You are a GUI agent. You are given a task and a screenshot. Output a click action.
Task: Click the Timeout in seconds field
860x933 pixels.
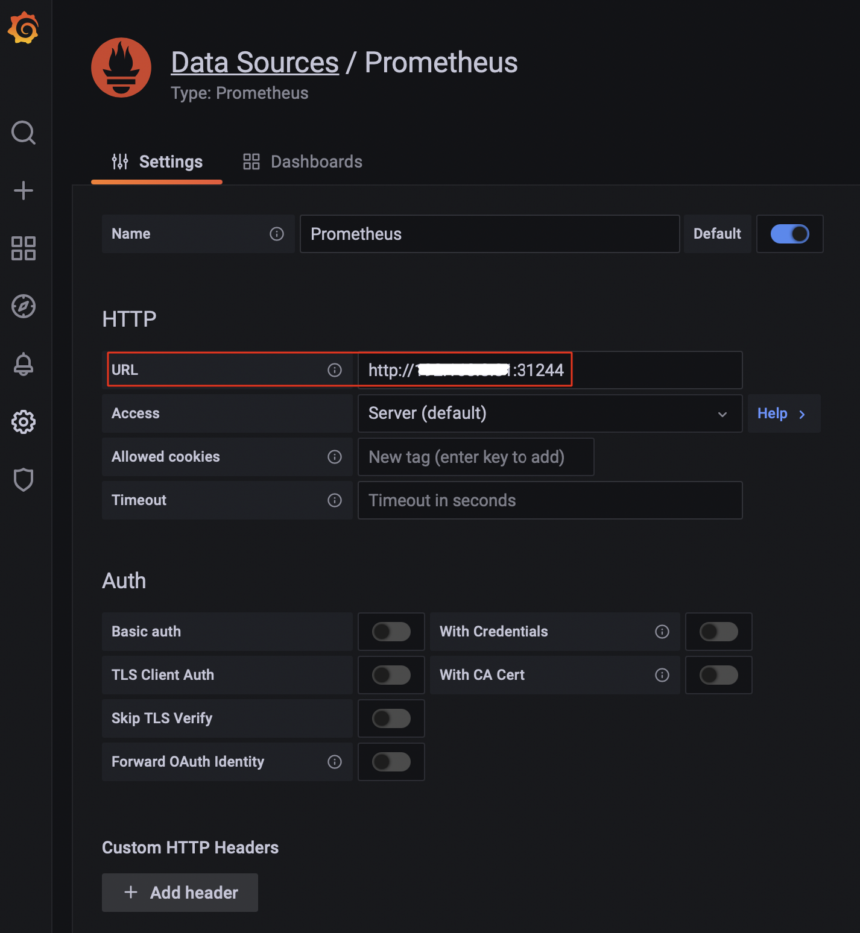coord(549,500)
